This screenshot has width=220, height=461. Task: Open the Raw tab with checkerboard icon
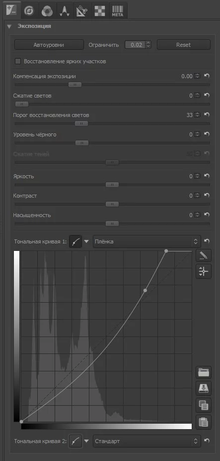tap(100, 11)
